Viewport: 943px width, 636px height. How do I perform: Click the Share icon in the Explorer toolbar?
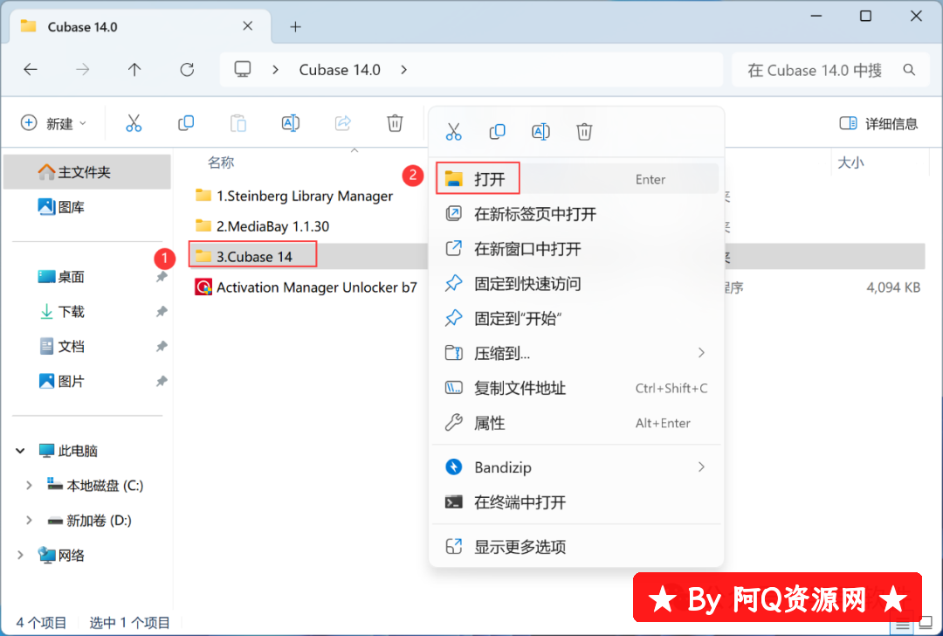343,123
